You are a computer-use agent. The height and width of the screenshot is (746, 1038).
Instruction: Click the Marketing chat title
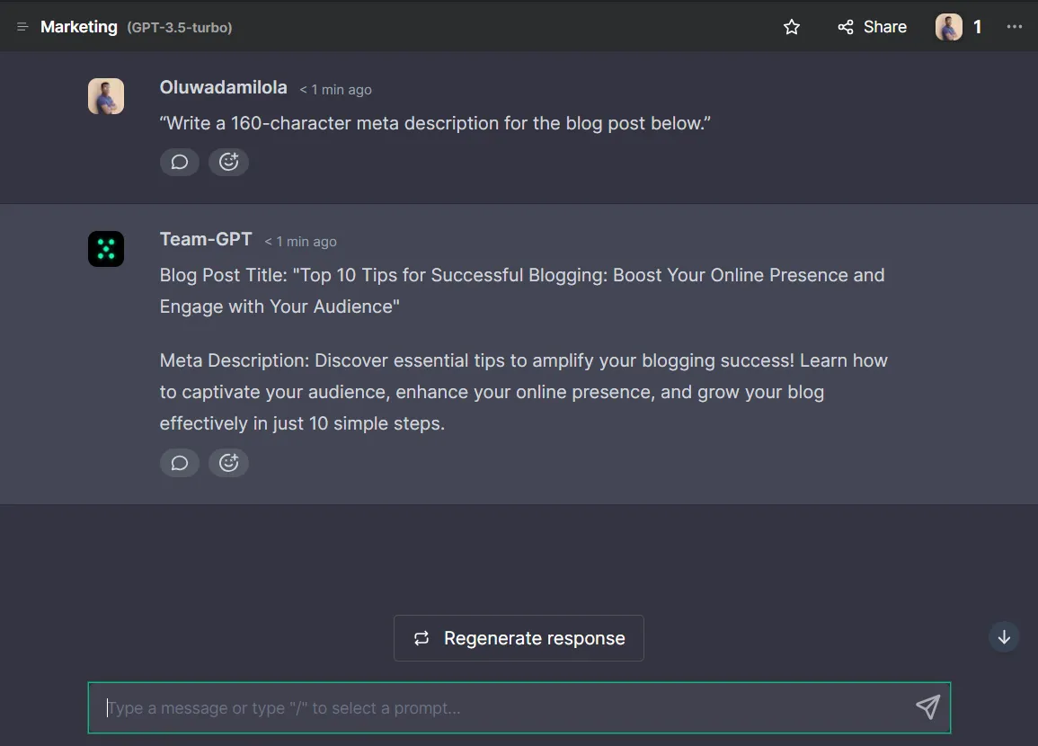(x=78, y=26)
